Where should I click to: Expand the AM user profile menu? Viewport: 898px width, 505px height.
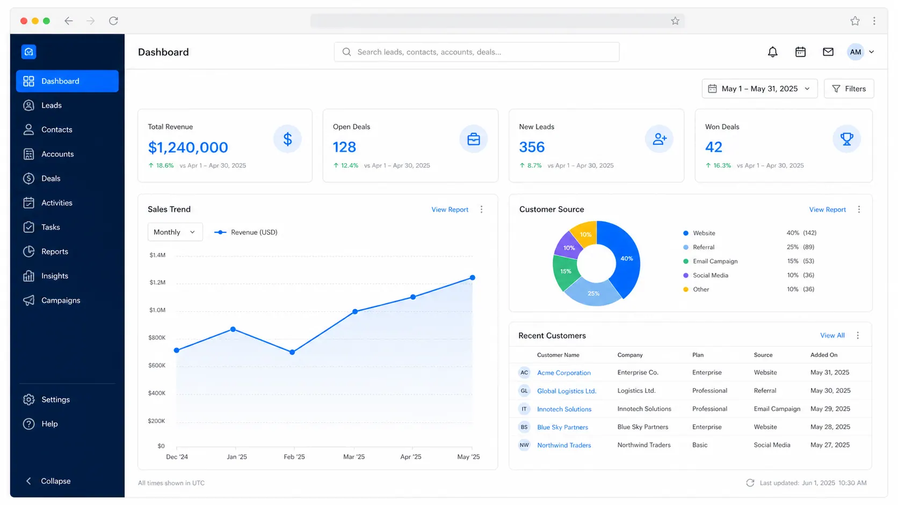(861, 52)
